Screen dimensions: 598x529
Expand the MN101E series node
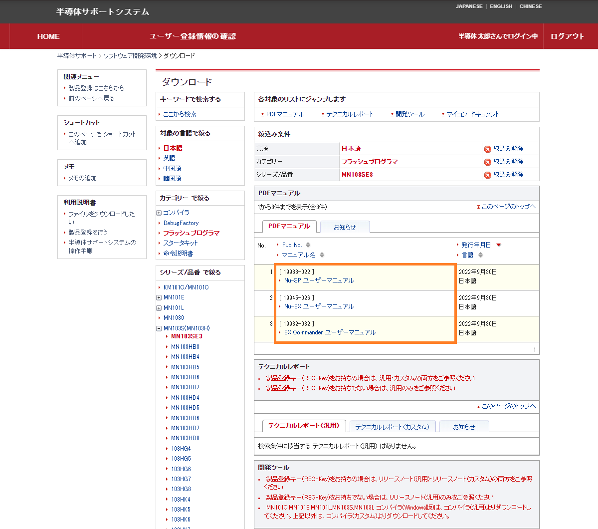pos(159,298)
